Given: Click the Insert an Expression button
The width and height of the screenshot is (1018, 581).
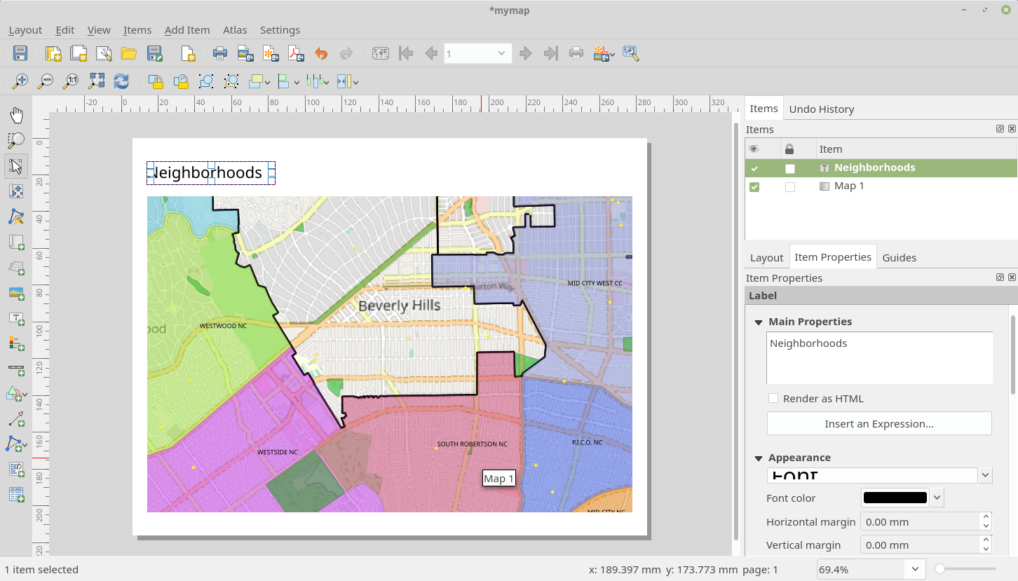Looking at the screenshot, I should click(x=879, y=423).
